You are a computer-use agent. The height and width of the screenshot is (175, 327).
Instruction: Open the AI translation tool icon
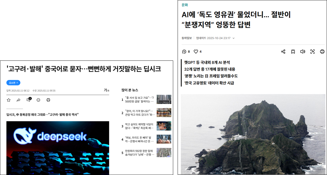pyautogui.click(x=312, y=51)
